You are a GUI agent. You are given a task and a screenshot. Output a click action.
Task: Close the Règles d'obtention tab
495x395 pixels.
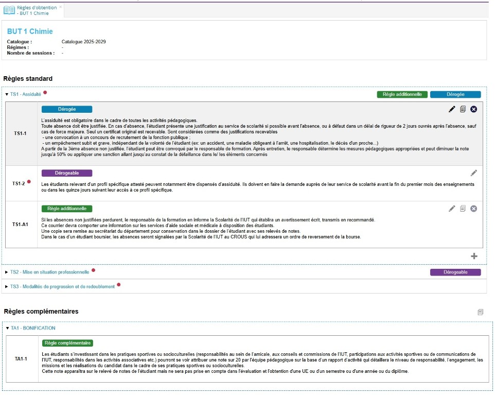tap(61, 7)
